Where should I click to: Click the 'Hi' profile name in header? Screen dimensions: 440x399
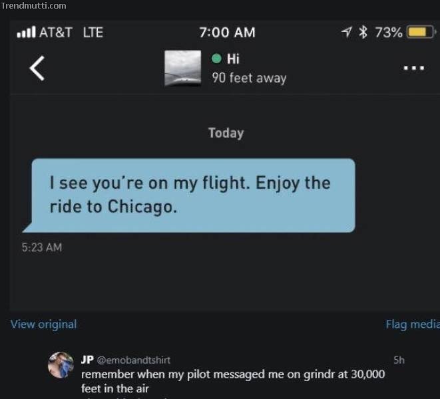(233, 59)
